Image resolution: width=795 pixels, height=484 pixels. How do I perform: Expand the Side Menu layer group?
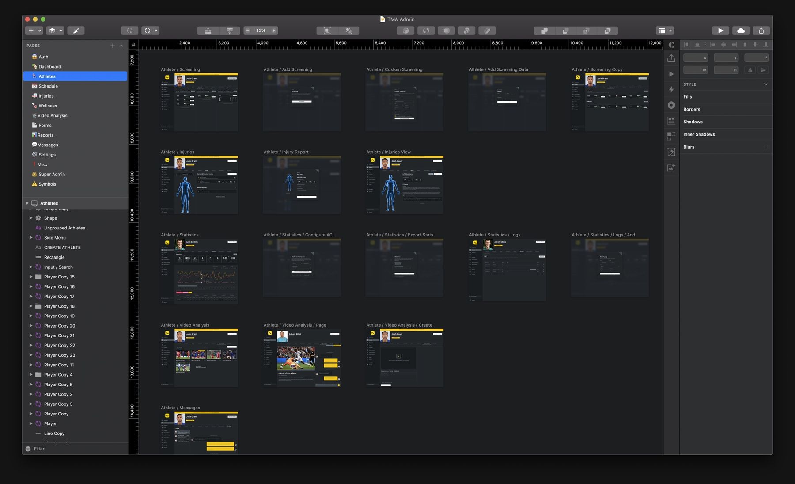(x=31, y=238)
